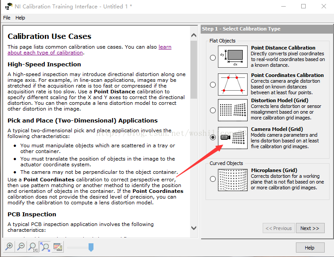Close the NI Calibration Training Interface window

click(323, 6)
